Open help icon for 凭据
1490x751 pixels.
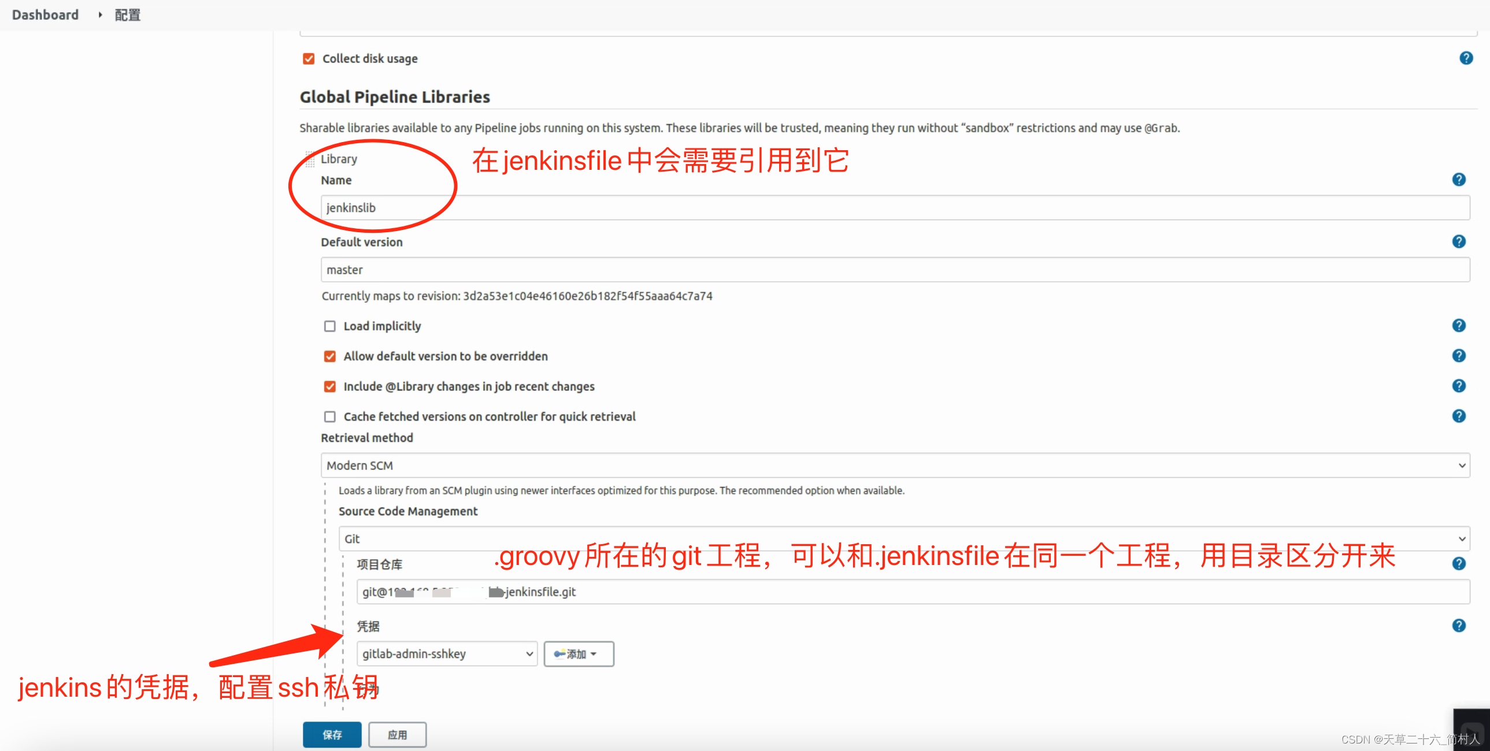[x=1459, y=626]
